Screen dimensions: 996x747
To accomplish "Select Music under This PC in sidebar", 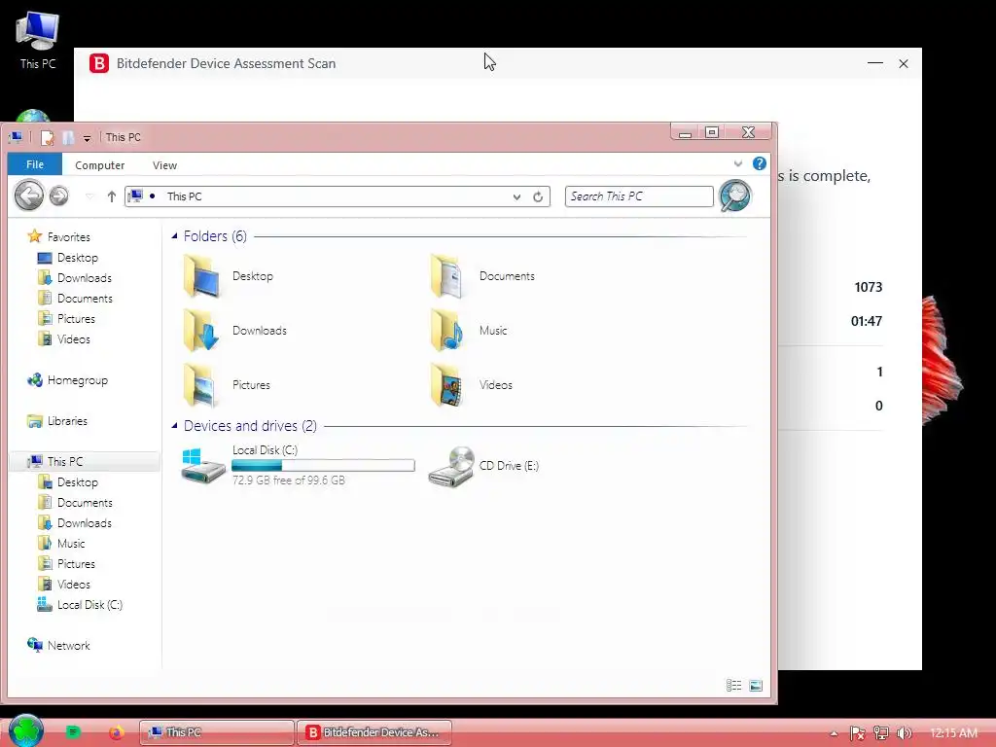I will point(71,544).
